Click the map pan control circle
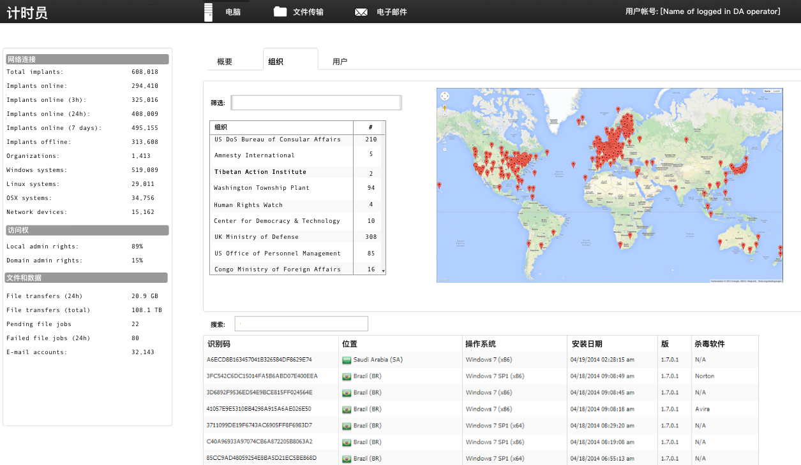The width and height of the screenshot is (801, 465). pos(445,96)
